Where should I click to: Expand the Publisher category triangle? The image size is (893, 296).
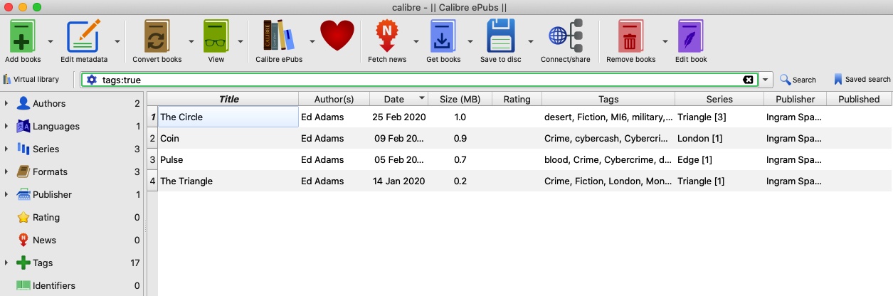(x=6, y=194)
